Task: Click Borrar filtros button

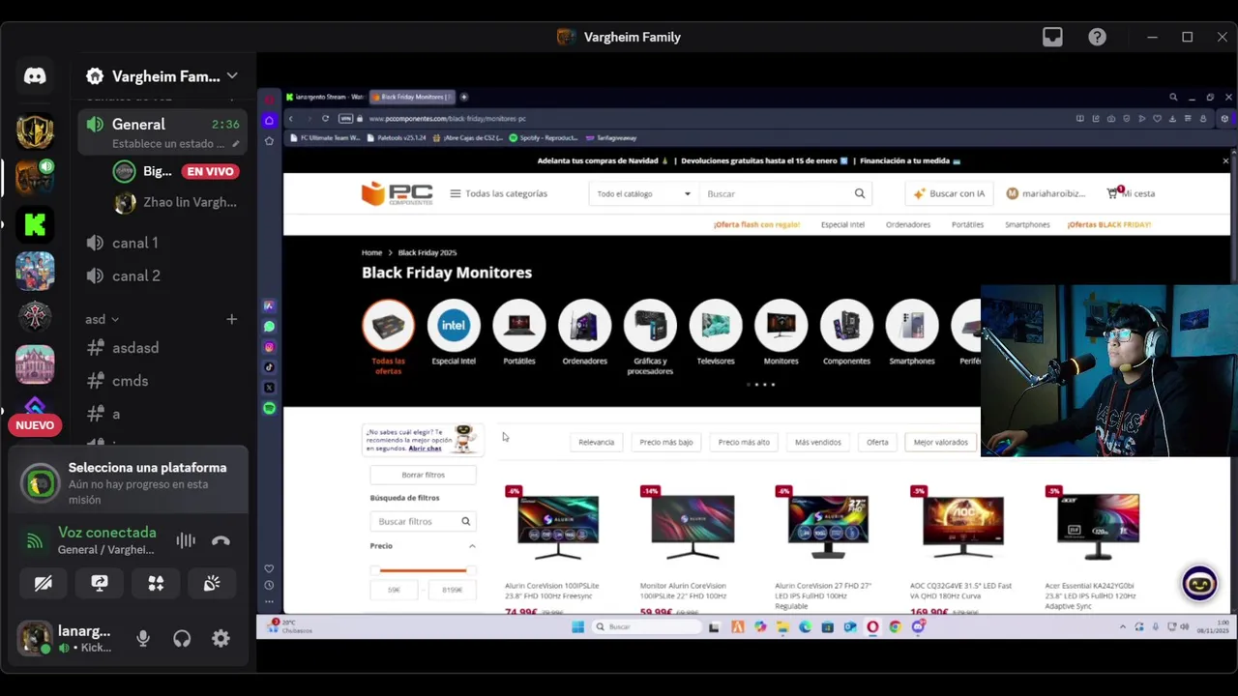Action: point(423,475)
